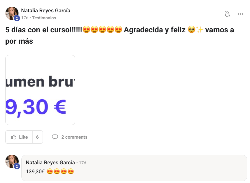The width and height of the screenshot is (250, 183).
Task: Click the commenter's avatar in the comment section
Action: (x=12, y=161)
